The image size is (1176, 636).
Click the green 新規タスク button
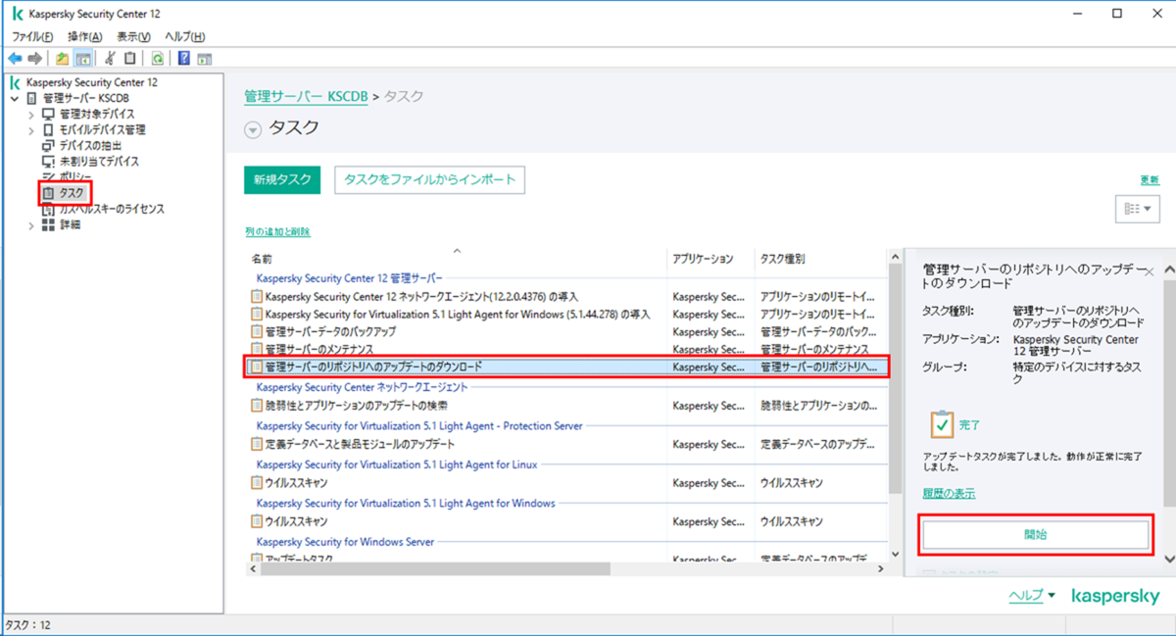click(x=281, y=180)
